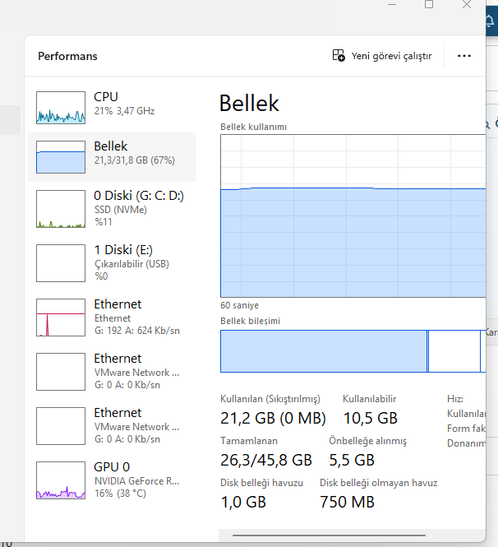Open the 0 Diski SSD graph thumbnail

point(61,209)
